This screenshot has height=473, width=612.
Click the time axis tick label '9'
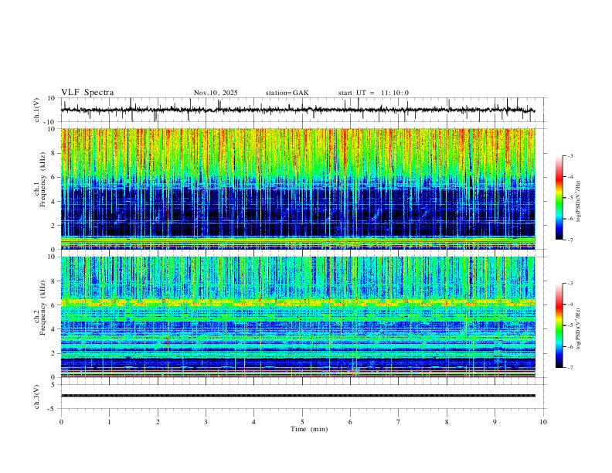(495, 422)
